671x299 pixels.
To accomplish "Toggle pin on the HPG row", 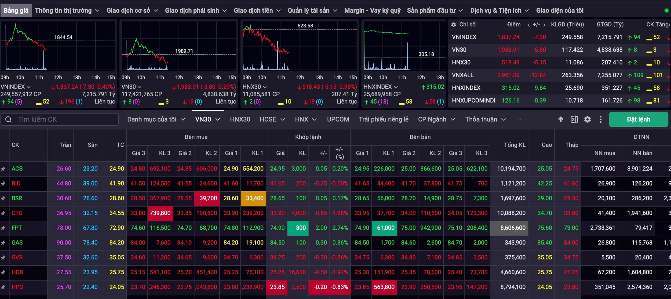I will click(3, 287).
